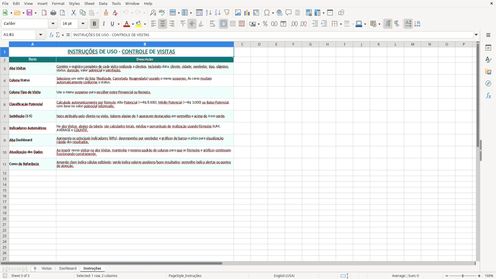Screen dimensions: 496x279
Task: Open the Tools menu
Action: tap(116, 3)
